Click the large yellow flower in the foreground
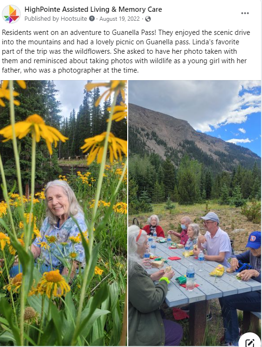The width and height of the screenshot is (262, 347). coord(33,130)
